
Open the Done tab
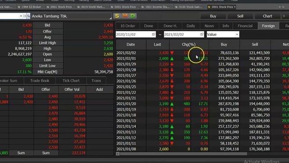pos(149,26)
